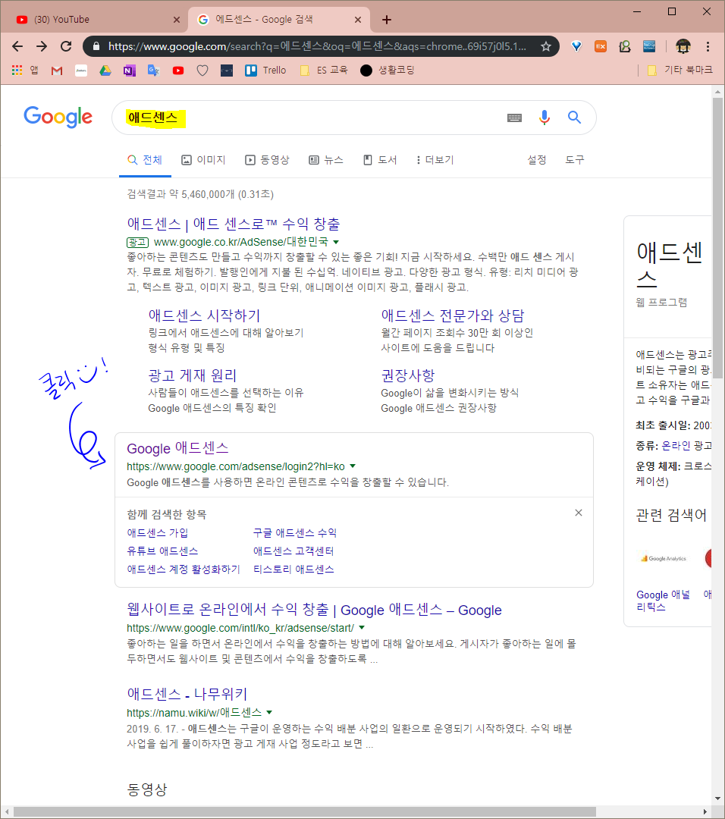Screen dimensions: 725x819
Task: Search related term 구글 애드센스 수익
Action: click(294, 533)
